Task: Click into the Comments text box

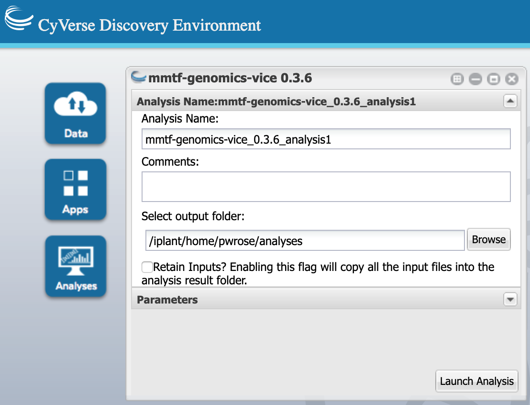Action: tap(326, 187)
